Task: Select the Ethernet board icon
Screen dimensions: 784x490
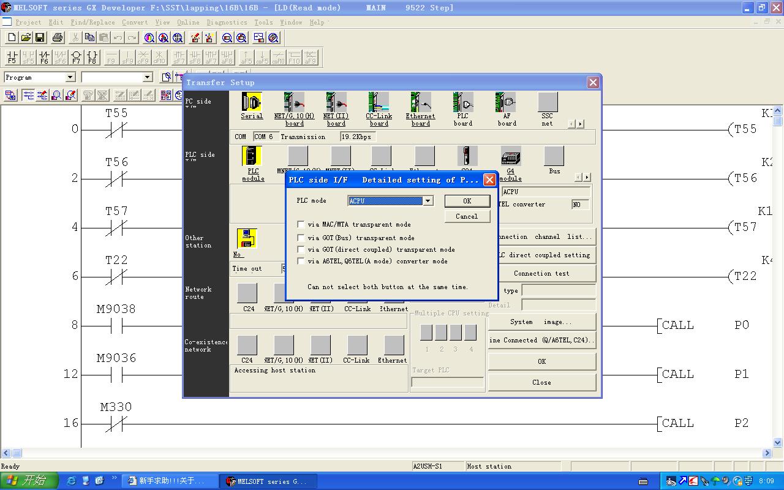Action: [x=420, y=103]
